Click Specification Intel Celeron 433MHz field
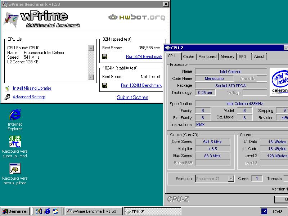Image resolution: width=288 pixels, height=216 pixels. (242, 104)
